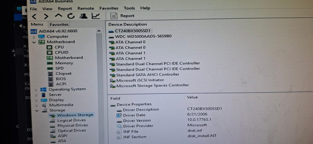Select the CPU tree item icon

49,47
